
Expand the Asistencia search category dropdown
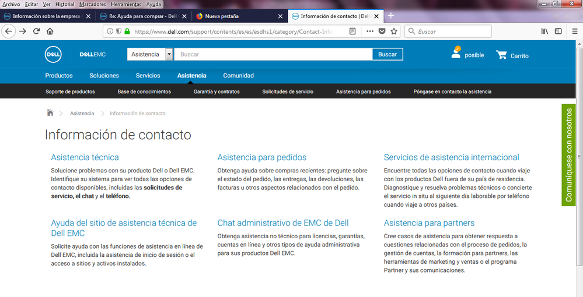169,54
